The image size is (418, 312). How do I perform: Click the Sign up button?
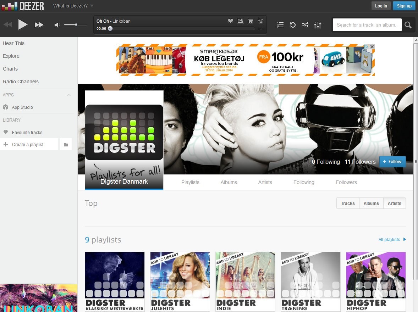tap(404, 6)
